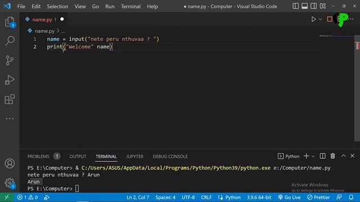This screenshot has height=202, width=360.
Task: Open the Run menu
Action: click(110, 6)
